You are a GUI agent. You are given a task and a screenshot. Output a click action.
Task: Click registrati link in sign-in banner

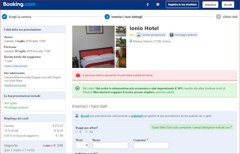(136, 116)
